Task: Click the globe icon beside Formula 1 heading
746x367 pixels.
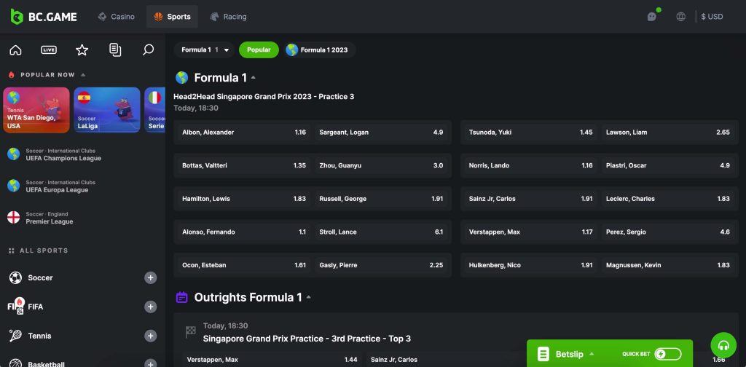Action: pos(181,77)
